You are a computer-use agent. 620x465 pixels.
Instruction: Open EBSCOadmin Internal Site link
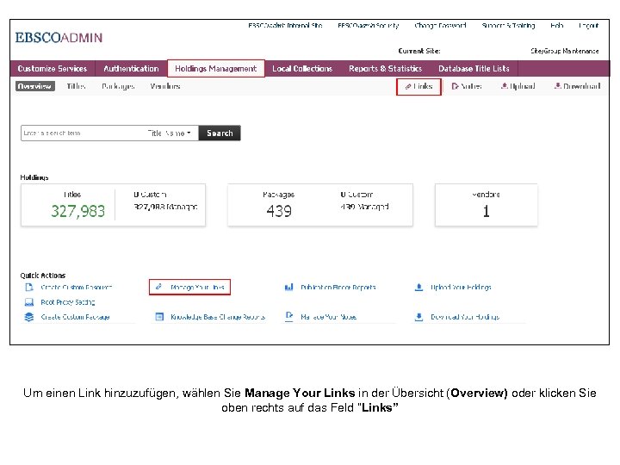click(285, 26)
